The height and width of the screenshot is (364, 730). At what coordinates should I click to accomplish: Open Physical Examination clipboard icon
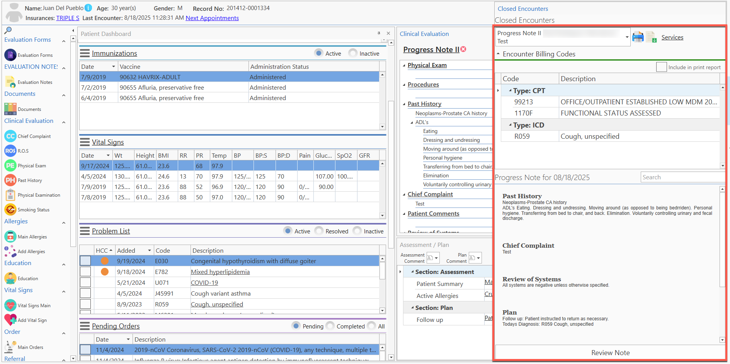pos(10,195)
